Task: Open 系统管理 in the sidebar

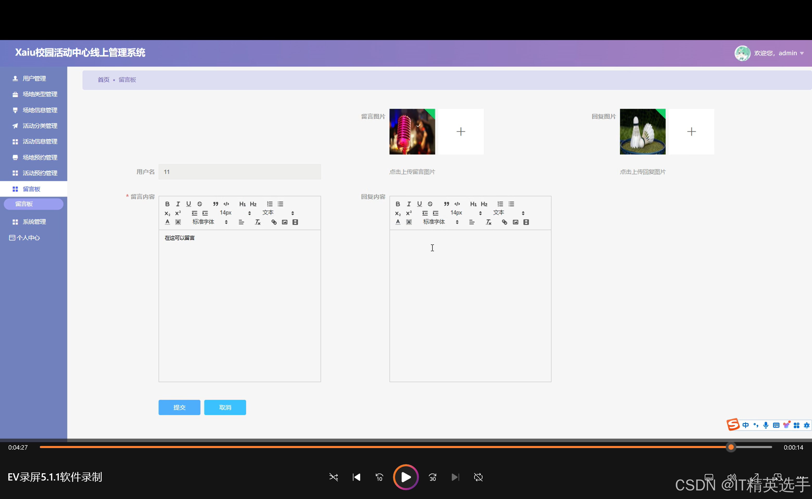Action: [34, 222]
